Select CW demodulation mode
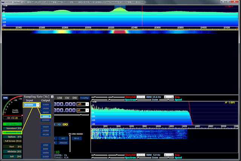This screenshot has height=161, width=241. click(67, 98)
